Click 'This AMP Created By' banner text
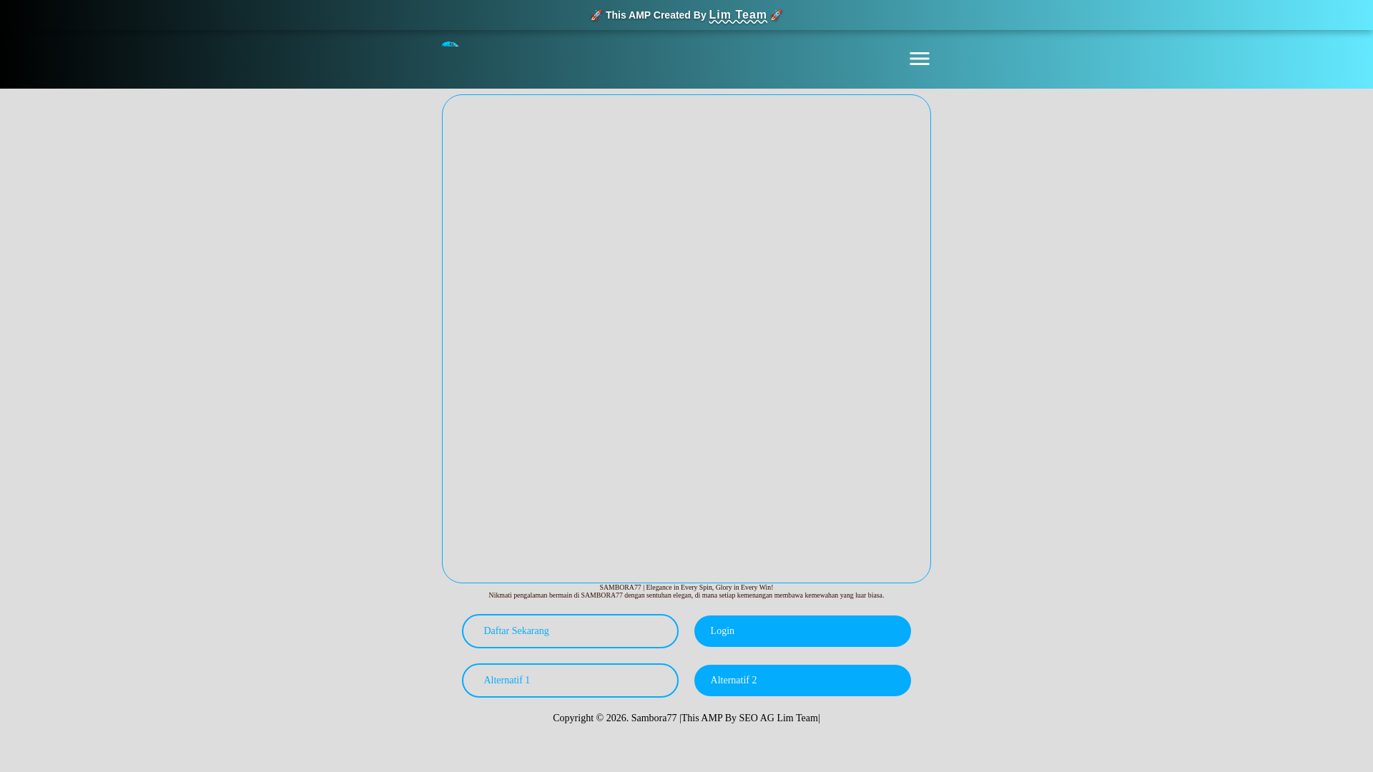Image resolution: width=1373 pixels, height=772 pixels. [x=656, y=15]
